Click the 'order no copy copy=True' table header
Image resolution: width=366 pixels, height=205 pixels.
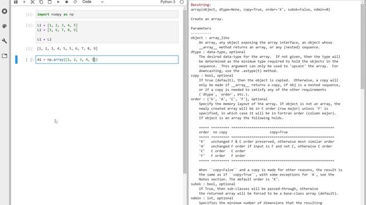click(x=243, y=132)
